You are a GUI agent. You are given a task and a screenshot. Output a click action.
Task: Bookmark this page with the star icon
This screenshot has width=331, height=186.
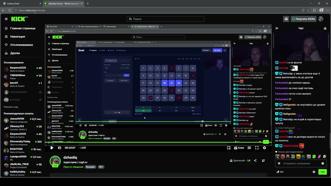click(x=308, y=10)
